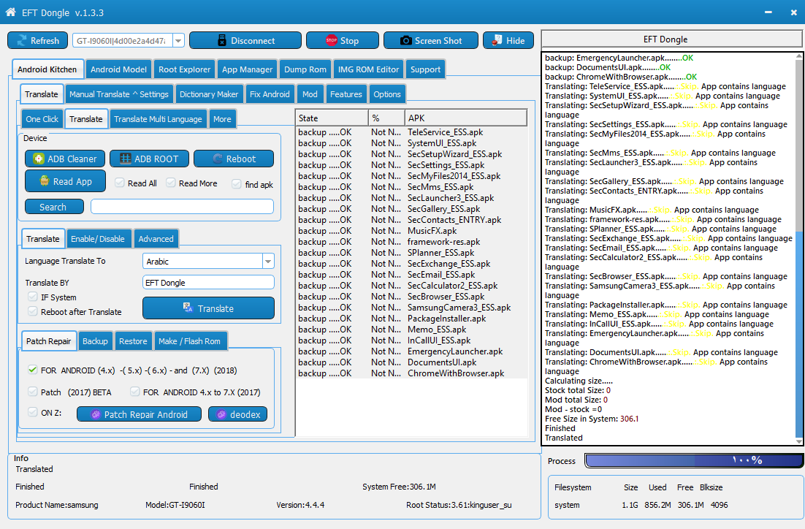This screenshot has height=529, width=805.
Task: Click the ADB ROOT grid icon
Action: pos(125,159)
